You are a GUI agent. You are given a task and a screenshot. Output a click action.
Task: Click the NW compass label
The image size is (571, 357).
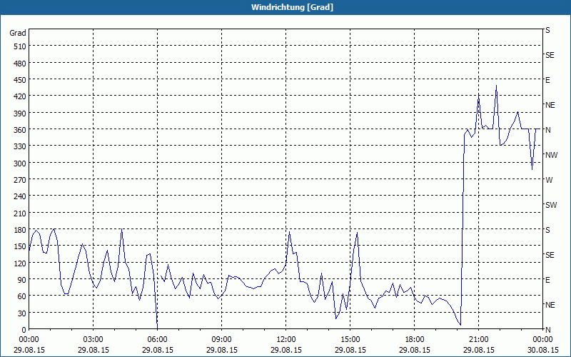[551, 155]
